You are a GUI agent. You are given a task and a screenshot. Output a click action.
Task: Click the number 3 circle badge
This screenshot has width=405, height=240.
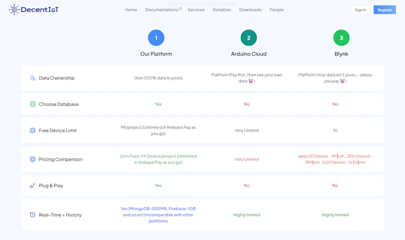pyautogui.click(x=341, y=37)
